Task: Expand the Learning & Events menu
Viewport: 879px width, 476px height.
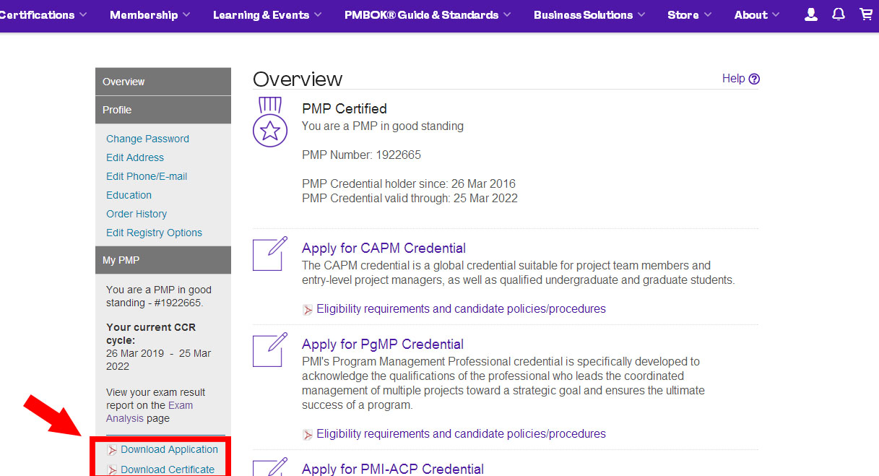Action: (x=268, y=14)
